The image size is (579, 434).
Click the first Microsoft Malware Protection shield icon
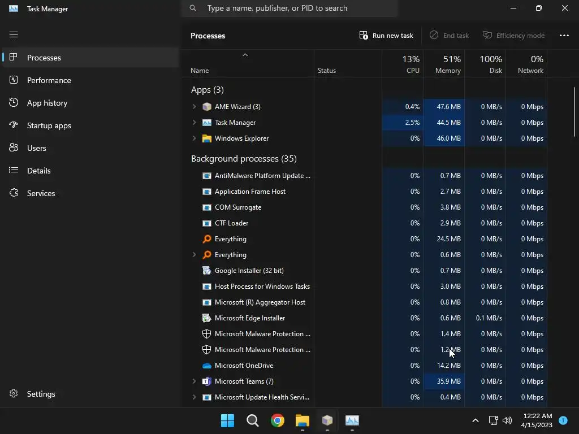point(207,333)
